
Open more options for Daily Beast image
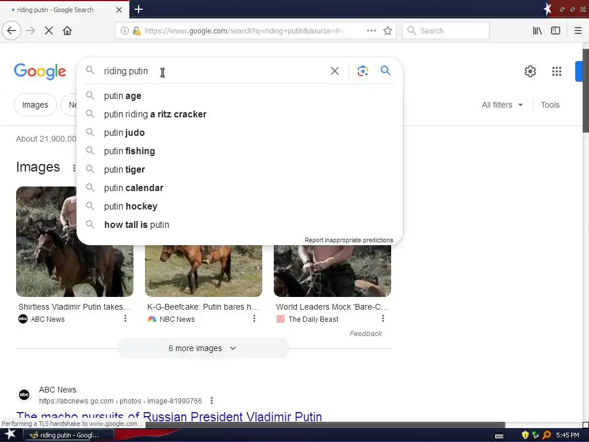[x=383, y=319]
